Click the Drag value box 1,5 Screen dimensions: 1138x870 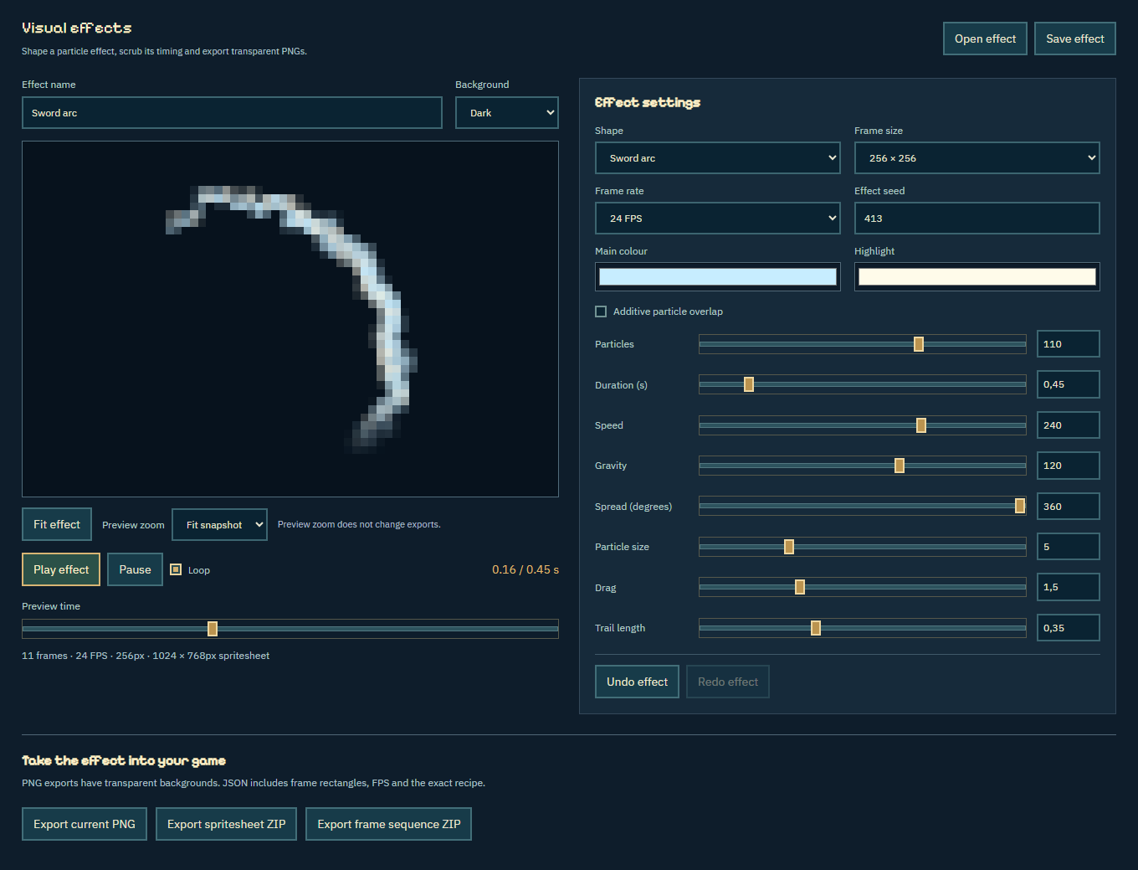pos(1068,587)
